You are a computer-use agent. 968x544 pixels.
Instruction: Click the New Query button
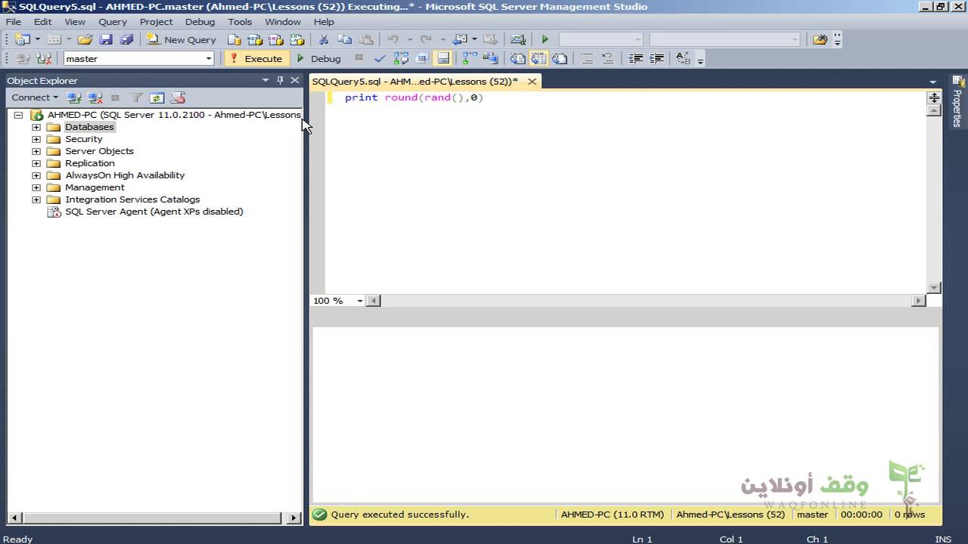pos(181,39)
